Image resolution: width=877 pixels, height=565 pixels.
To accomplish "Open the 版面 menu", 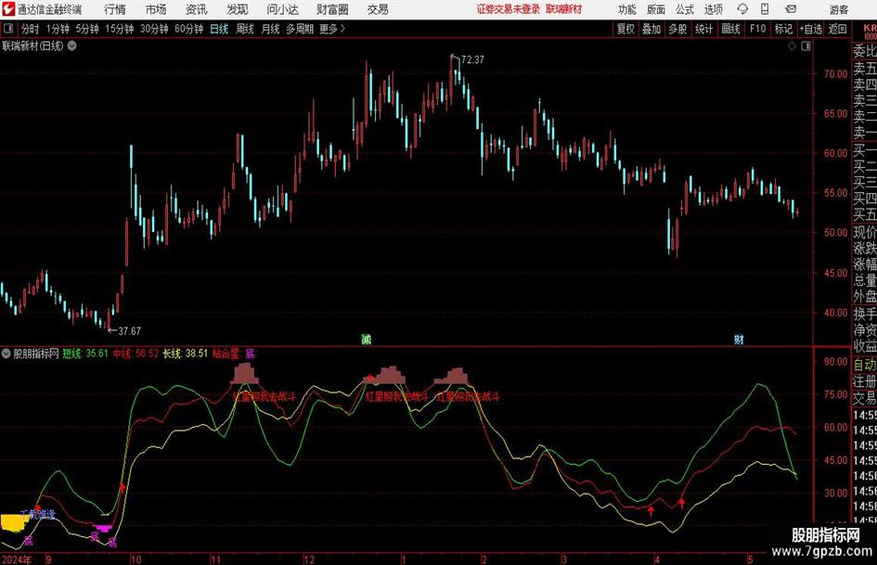I will click(655, 9).
